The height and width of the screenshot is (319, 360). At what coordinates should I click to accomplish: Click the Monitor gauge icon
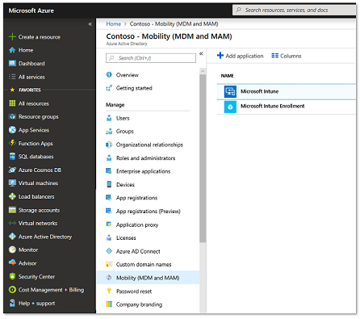click(x=12, y=250)
